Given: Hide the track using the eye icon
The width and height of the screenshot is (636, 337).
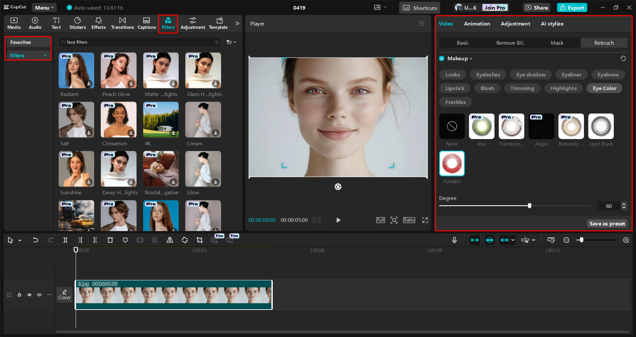Looking at the screenshot, I should click(x=29, y=295).
